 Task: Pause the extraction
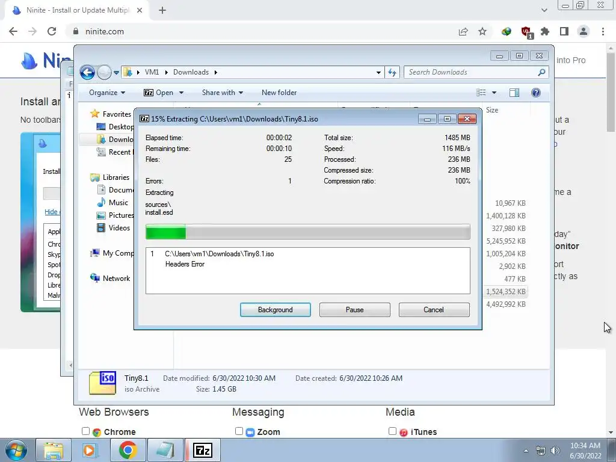tap(355, 310)
